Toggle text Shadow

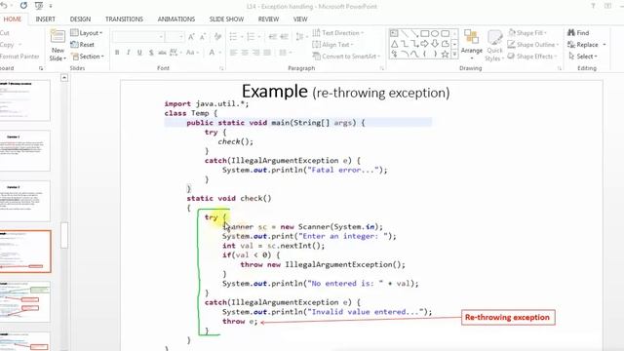pos(151,52)
